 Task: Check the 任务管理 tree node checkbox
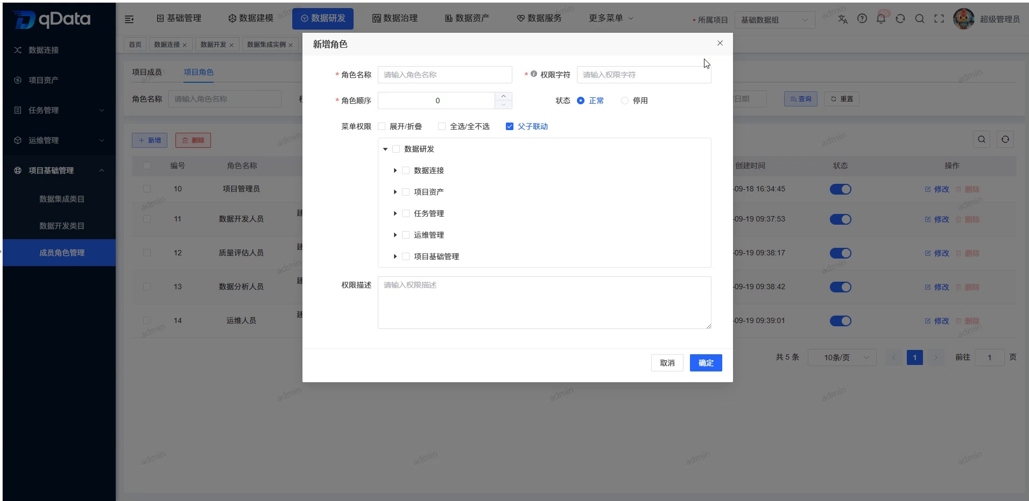click(406, 213)
